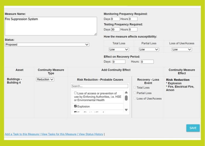
Task: Open the Loss of Use/Access susceptibility dropdown
Action: pyautogui.click(x=182, y=49)
